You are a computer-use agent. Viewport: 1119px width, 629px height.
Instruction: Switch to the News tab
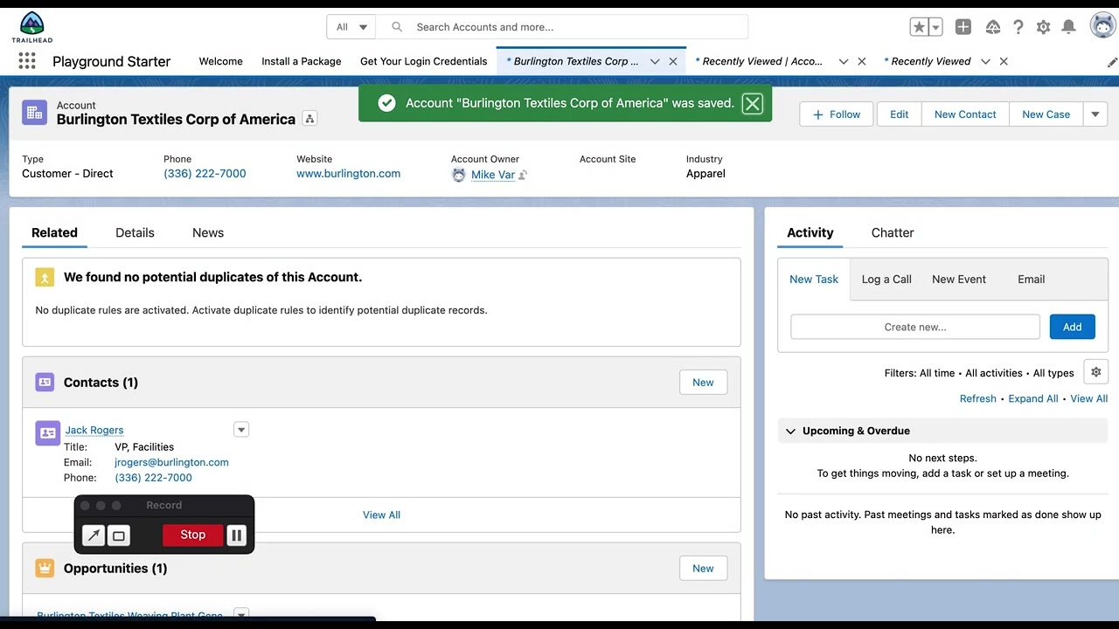pyautogui.click(x=208, y=232)
